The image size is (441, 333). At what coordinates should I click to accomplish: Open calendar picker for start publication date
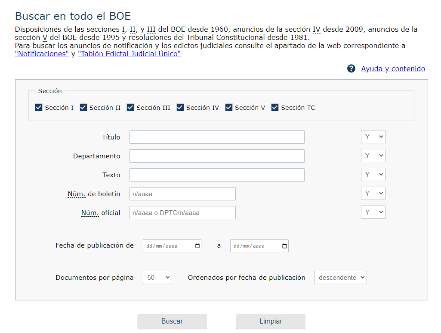197,246
